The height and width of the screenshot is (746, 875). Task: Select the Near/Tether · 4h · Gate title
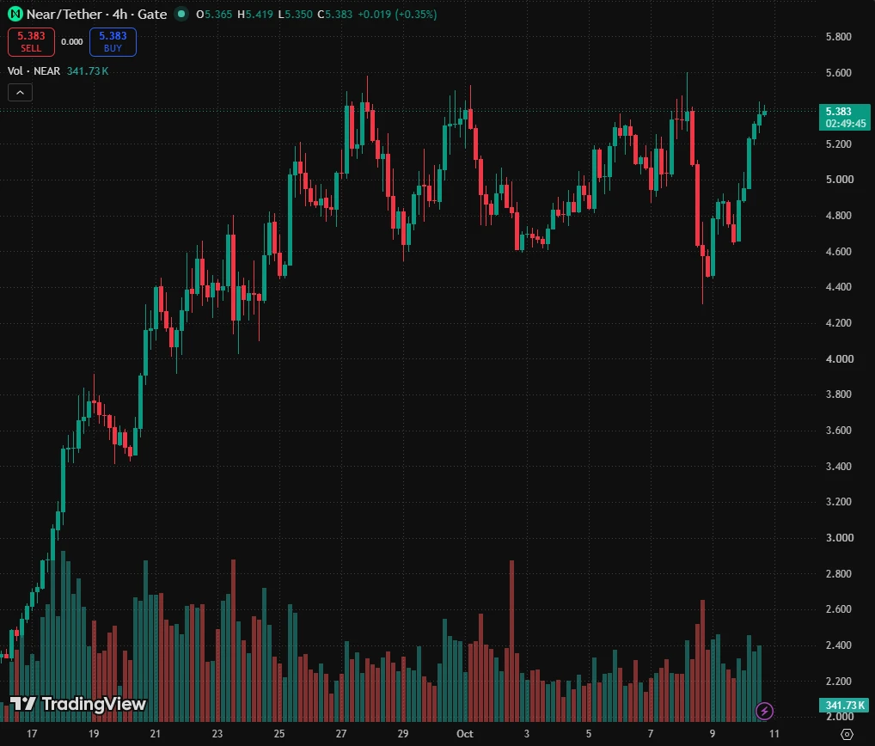tap(96, 14)
